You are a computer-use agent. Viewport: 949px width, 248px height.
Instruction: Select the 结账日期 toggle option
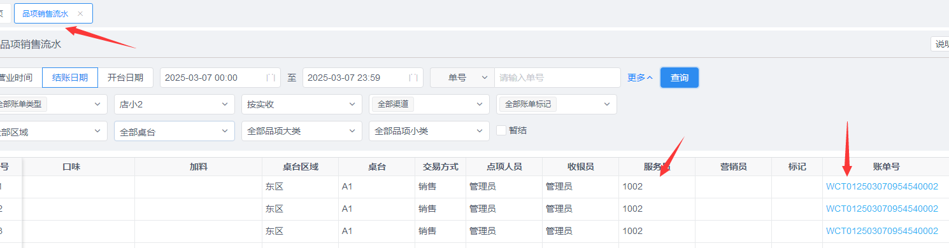(x=70, y=78)
